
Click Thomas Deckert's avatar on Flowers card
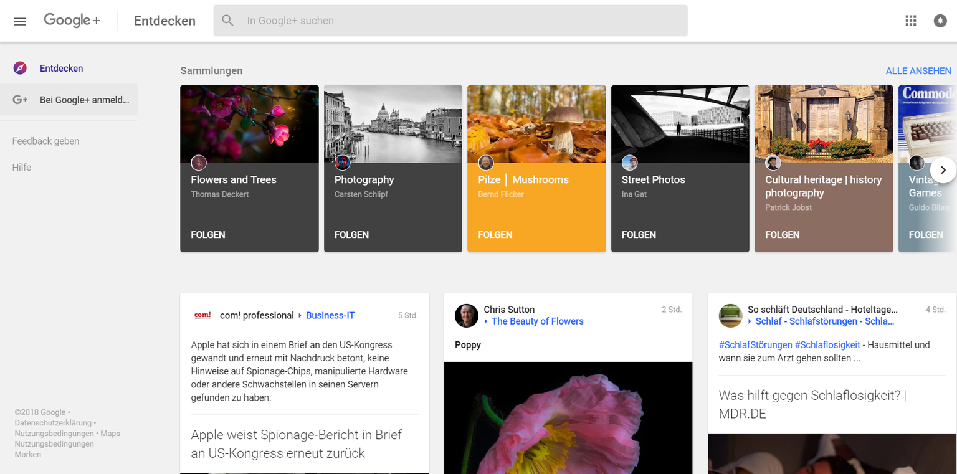click(x=199, y=163)
